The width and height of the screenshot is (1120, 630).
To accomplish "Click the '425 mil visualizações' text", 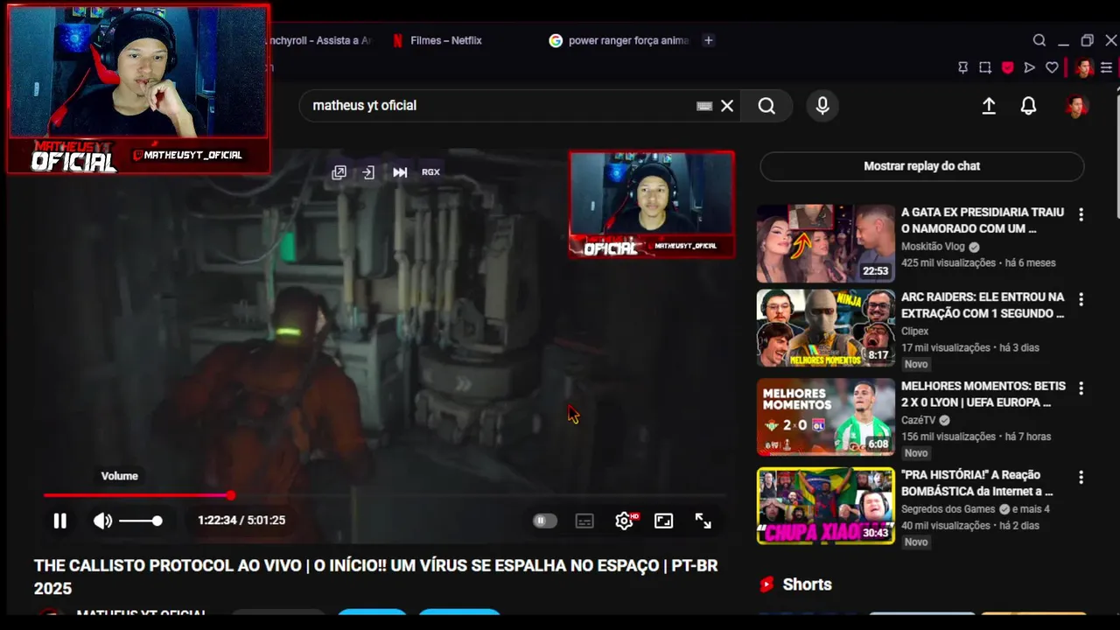I will [x=948, y=262].
